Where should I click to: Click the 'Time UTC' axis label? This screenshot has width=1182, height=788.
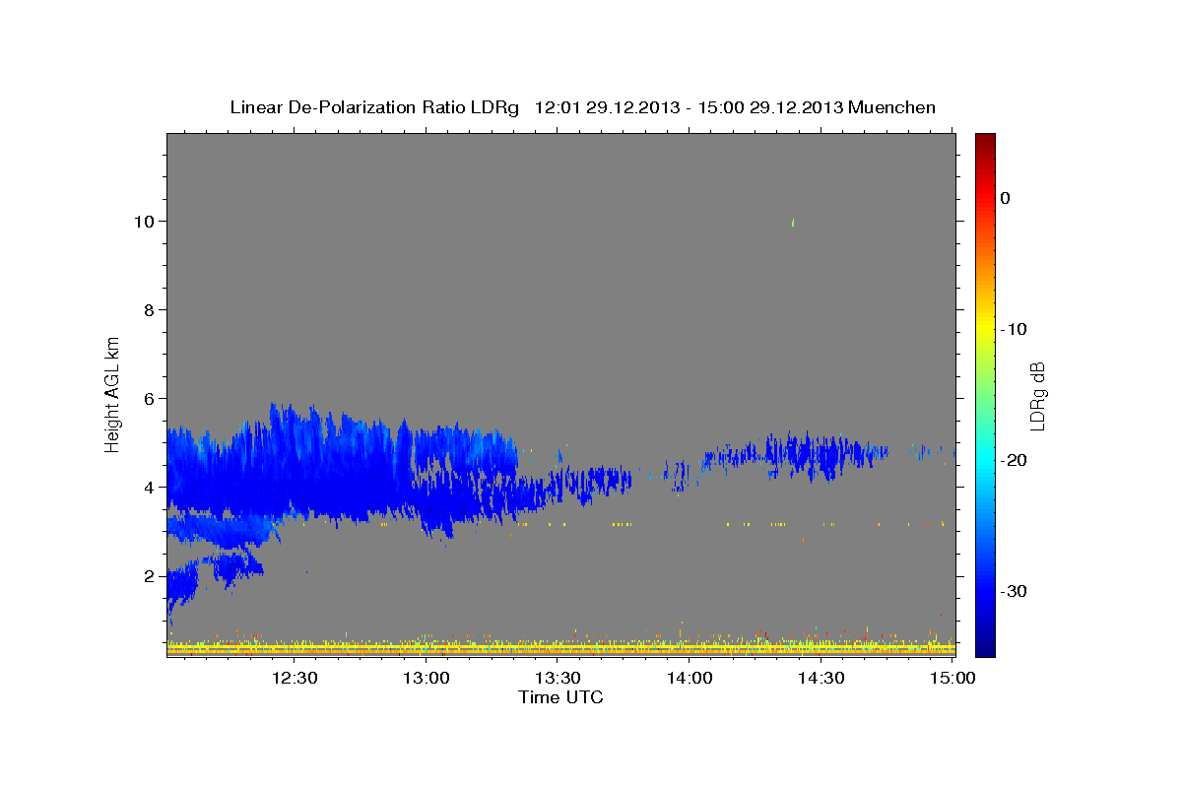tap(560, 697)
